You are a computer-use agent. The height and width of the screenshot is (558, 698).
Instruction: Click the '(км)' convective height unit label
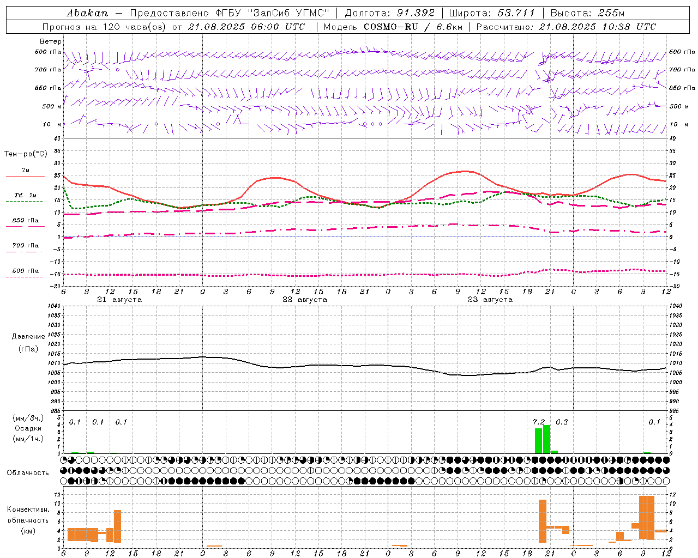[28, 531]
